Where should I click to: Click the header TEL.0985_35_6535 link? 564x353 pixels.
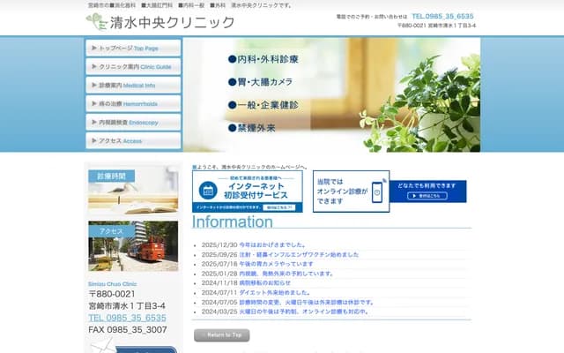[442, 16]
